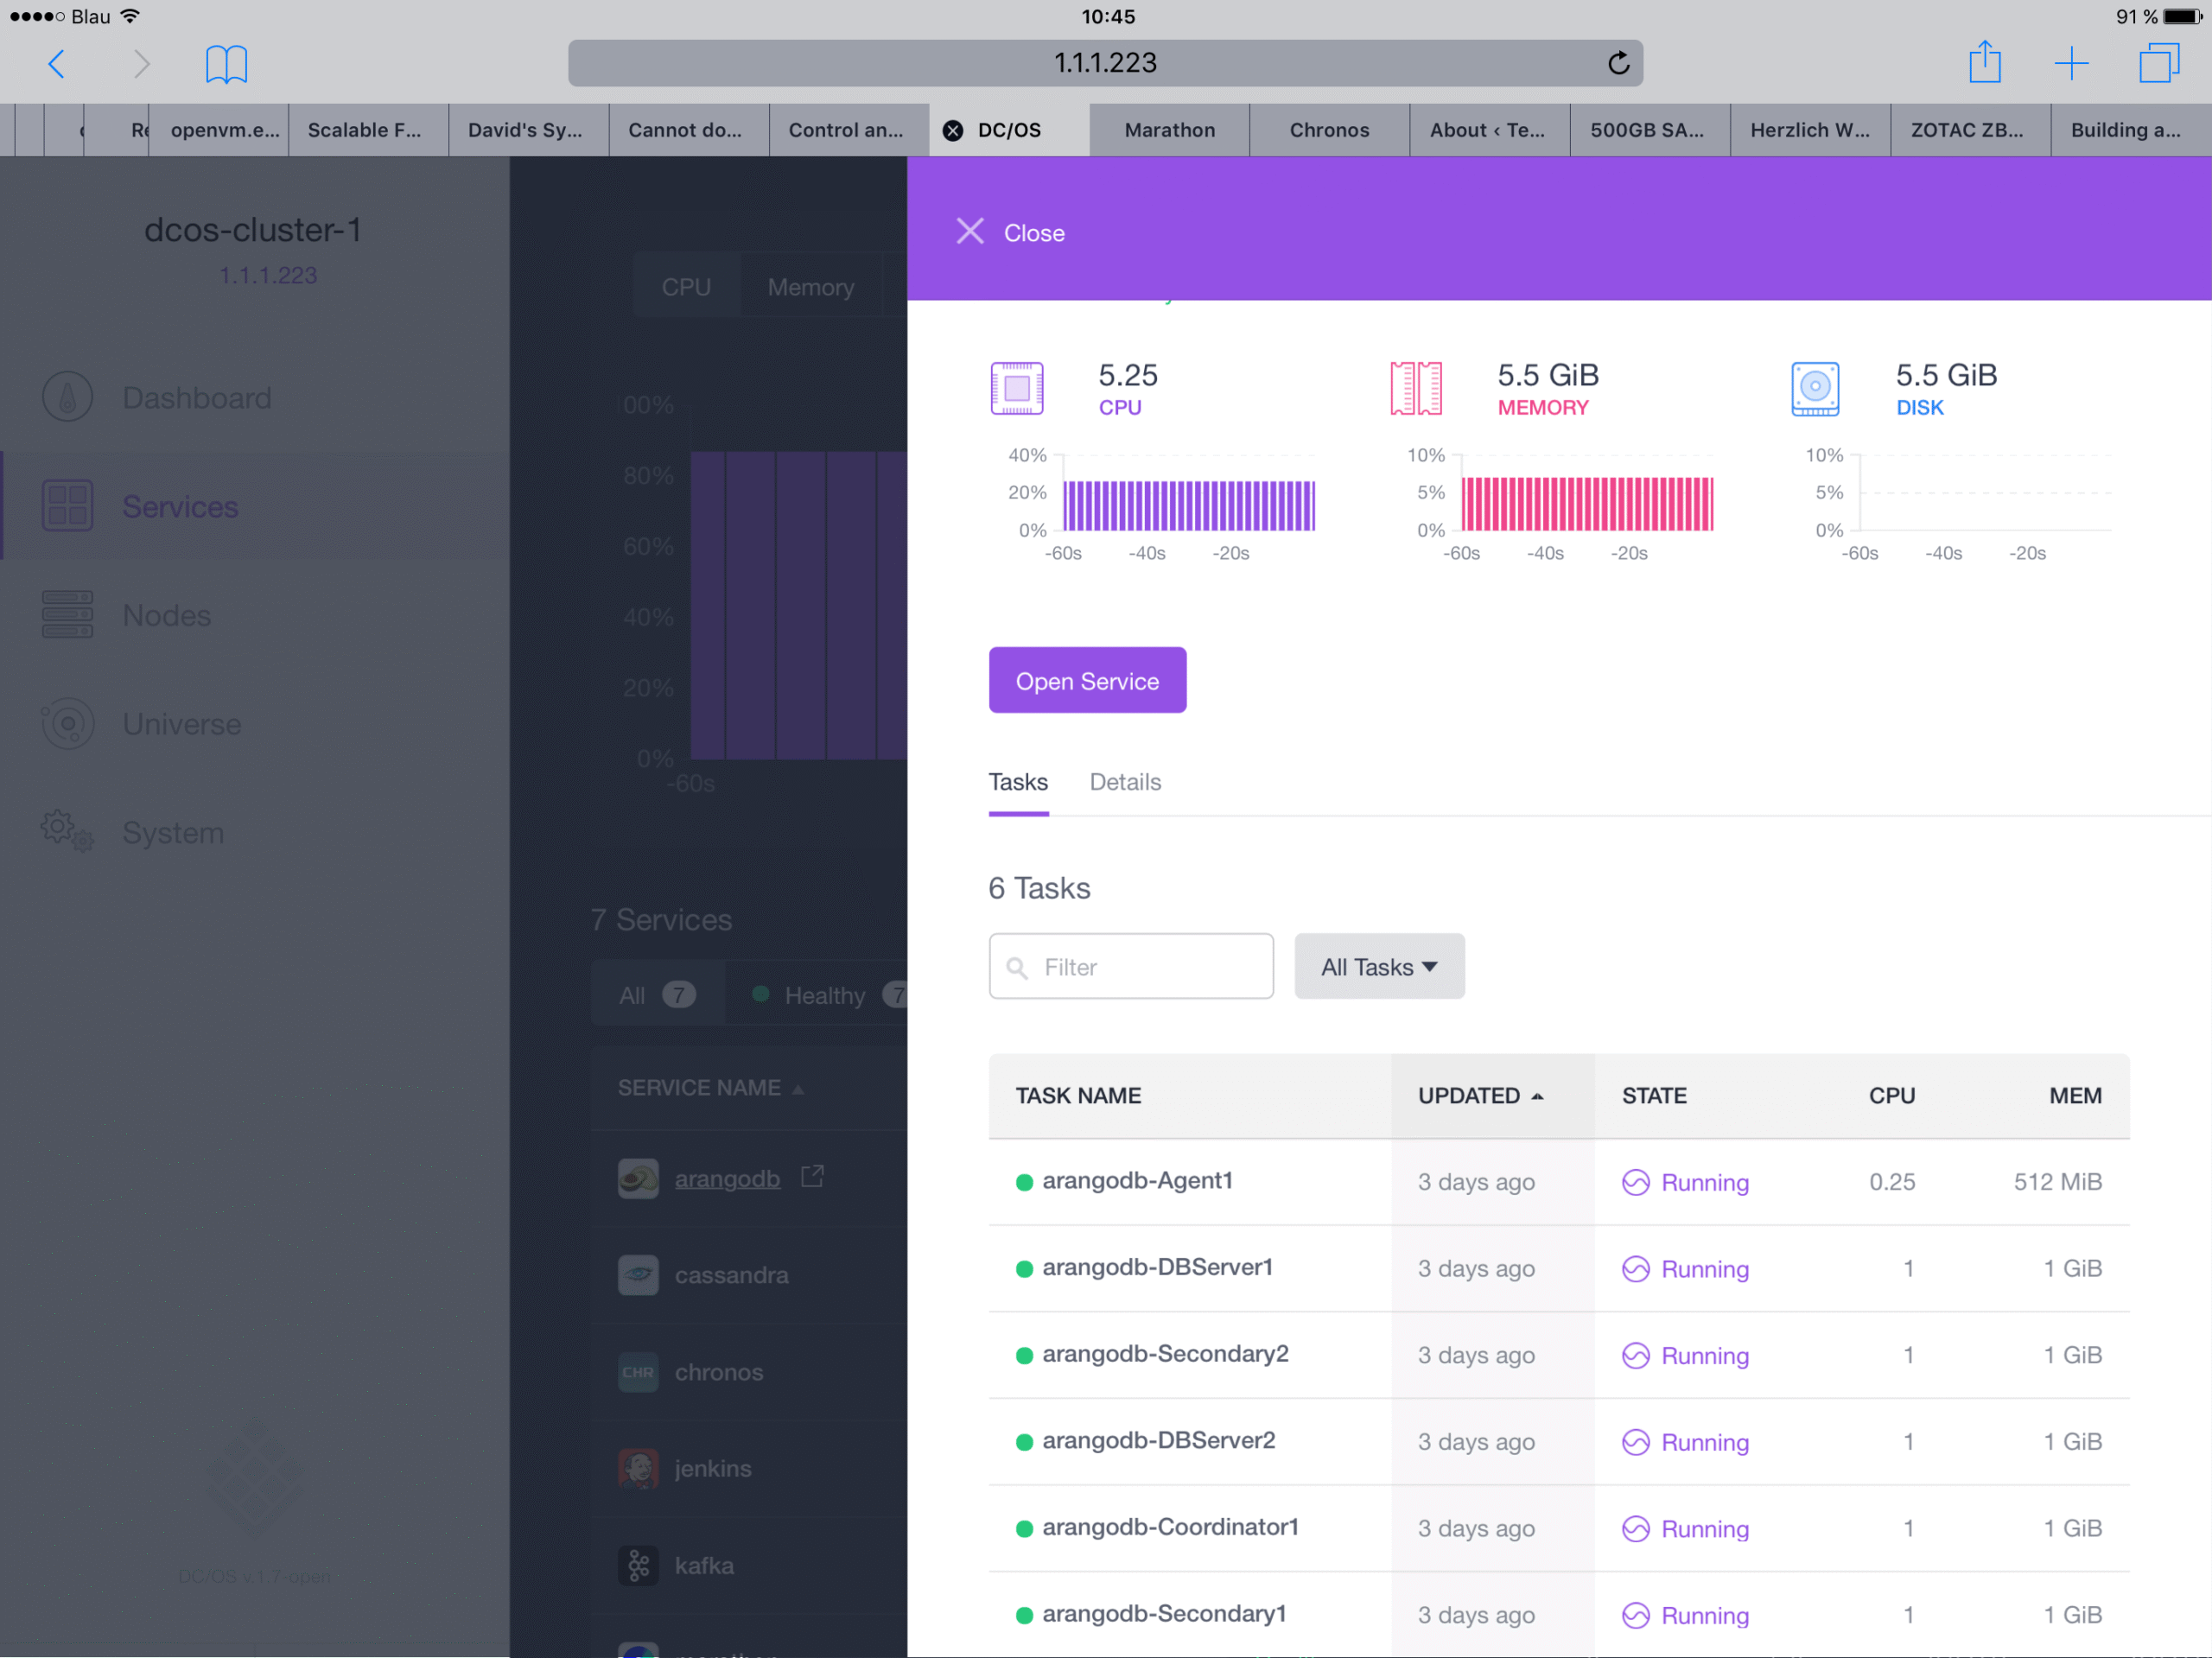
Task: Open the arangodb-Secondary2 task
Action: click(1165, 1353)
